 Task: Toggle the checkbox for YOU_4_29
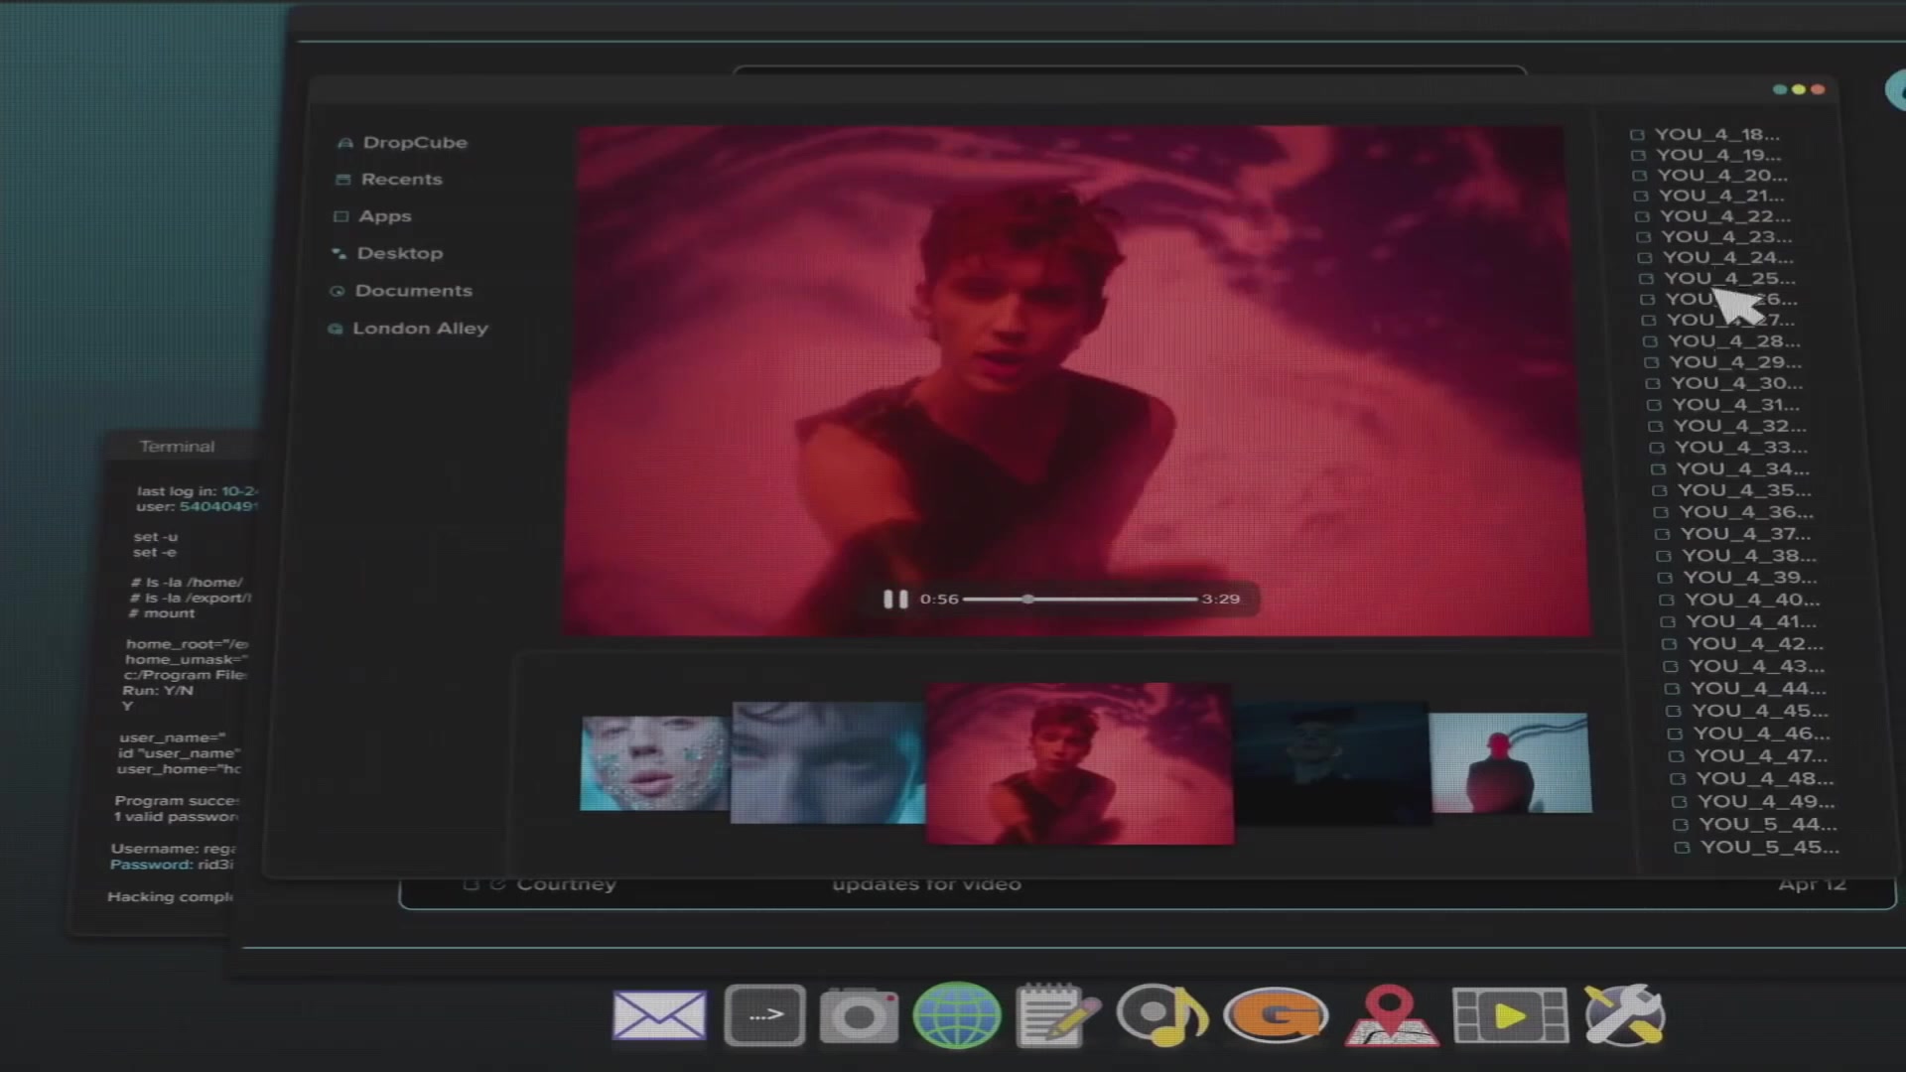pos(1651,362)
